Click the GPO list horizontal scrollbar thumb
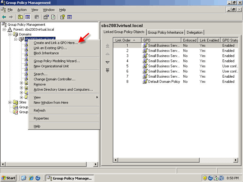 tap(159, 160)
